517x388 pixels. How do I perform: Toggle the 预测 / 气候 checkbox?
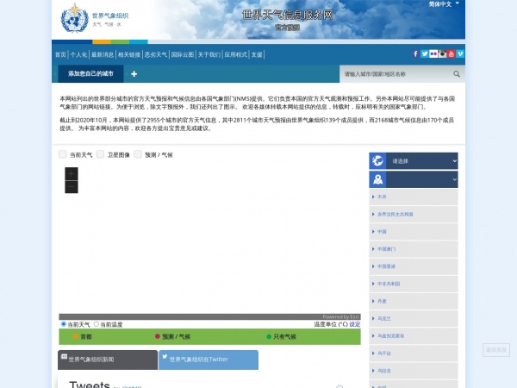[138, 154]
